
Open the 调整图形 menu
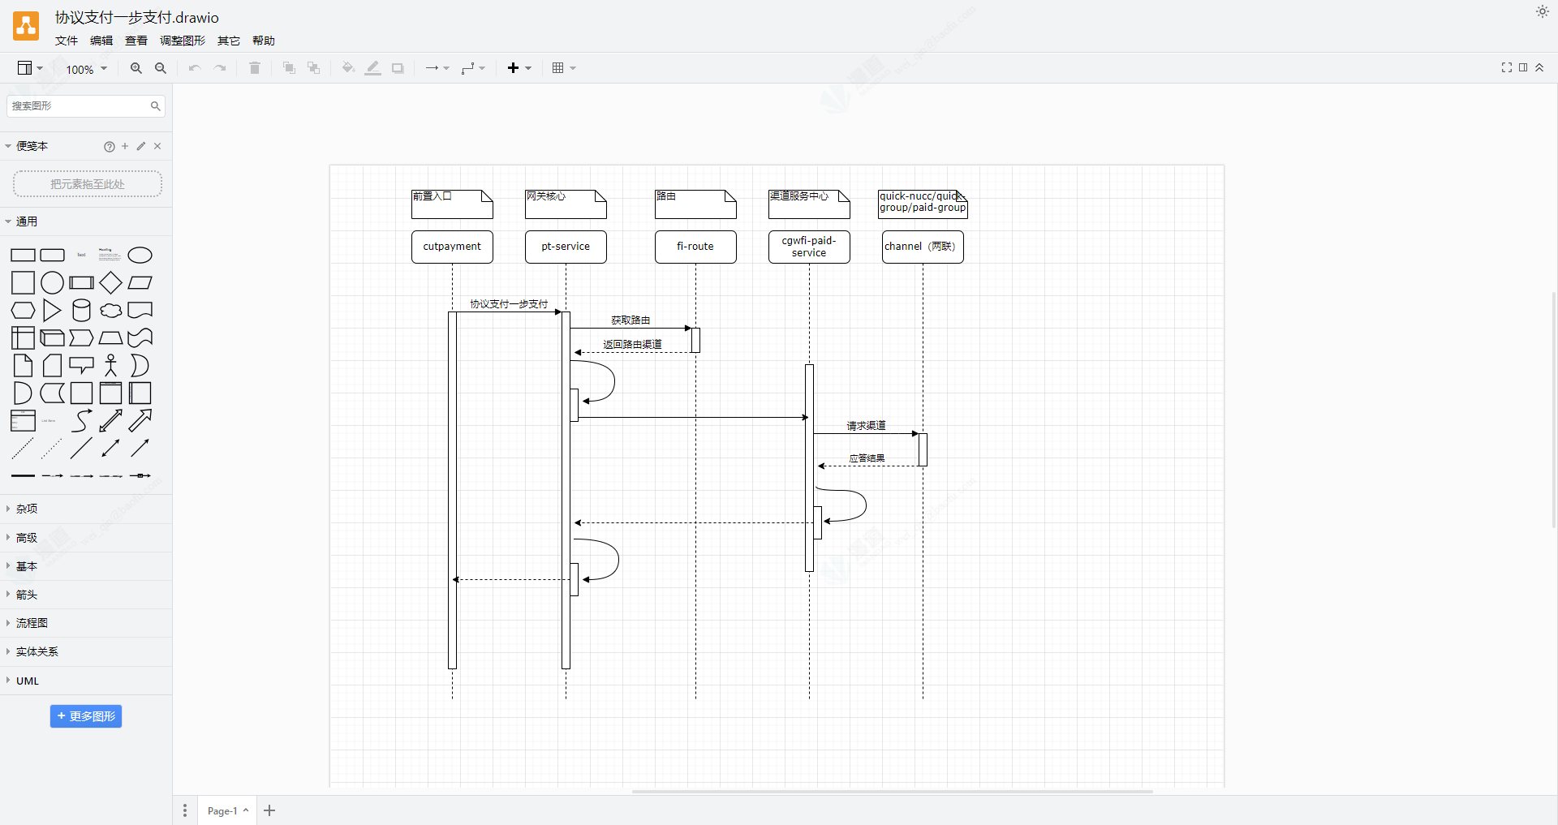coord(183,41)
